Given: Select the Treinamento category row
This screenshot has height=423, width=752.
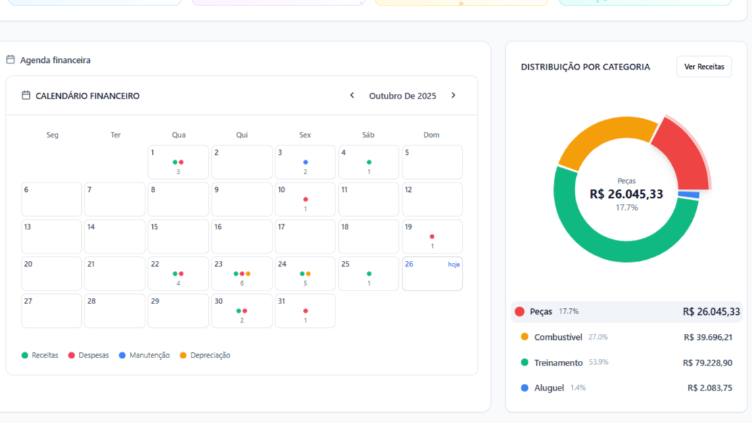Looking at the screenshot, I should pos(626,363).
